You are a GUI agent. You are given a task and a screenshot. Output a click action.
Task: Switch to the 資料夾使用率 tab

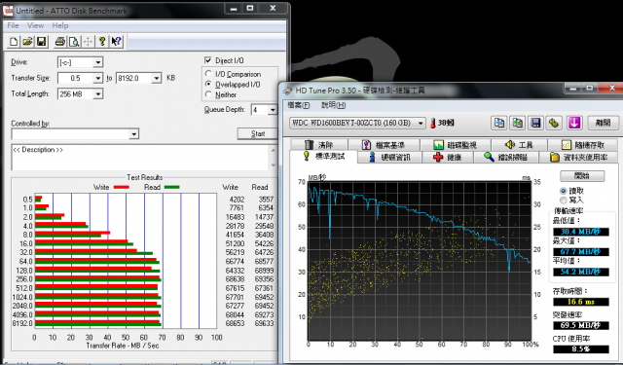tap(579, 158)
